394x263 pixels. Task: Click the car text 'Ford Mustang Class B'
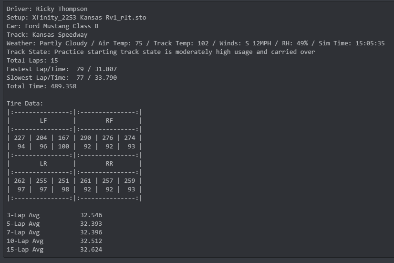pyautogui.click(x=62, y=26)
